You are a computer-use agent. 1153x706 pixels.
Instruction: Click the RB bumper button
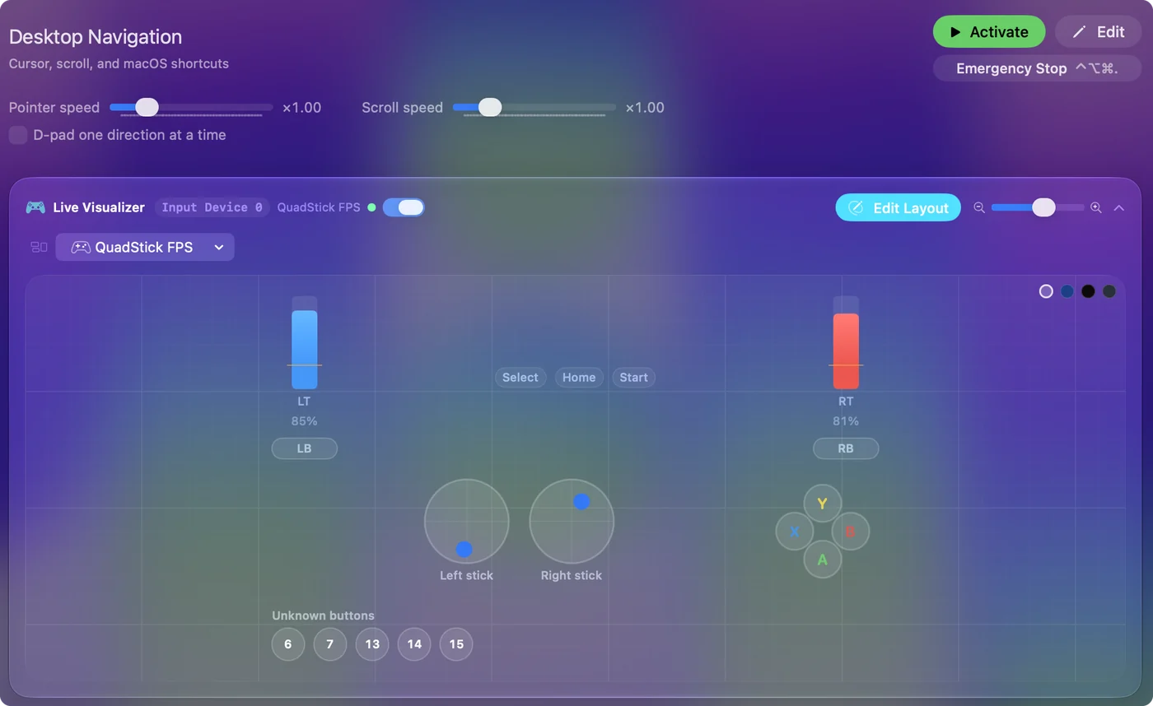(x=846, y=448)
